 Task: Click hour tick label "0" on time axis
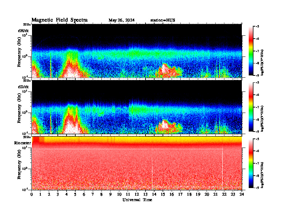[x=32, y=195]
